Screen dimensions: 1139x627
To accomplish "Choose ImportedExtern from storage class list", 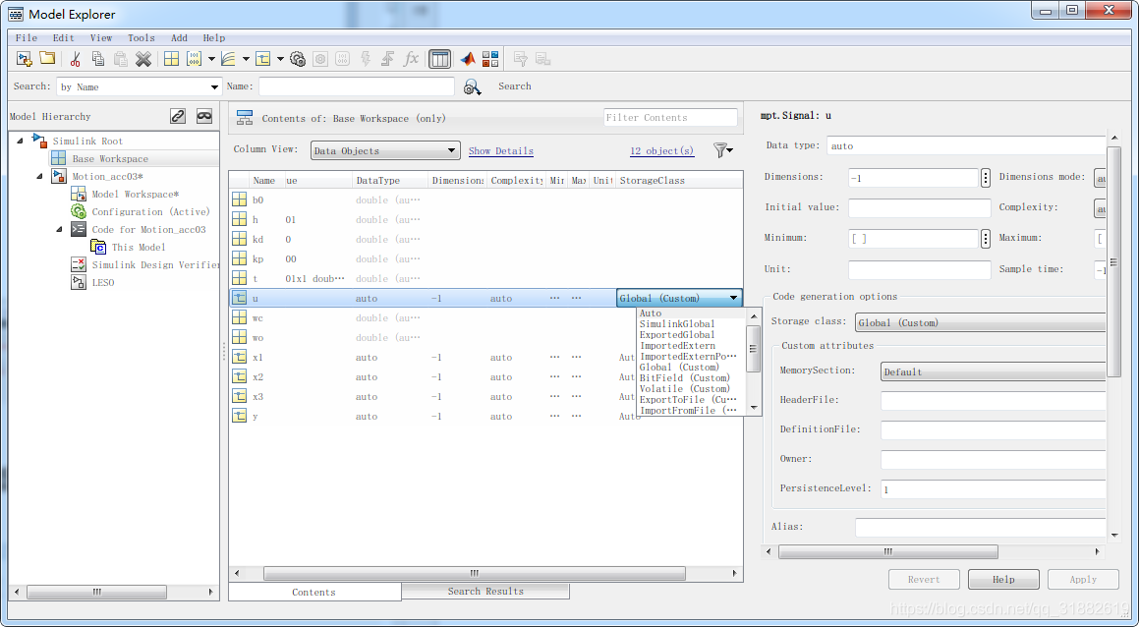I will 677,346.
